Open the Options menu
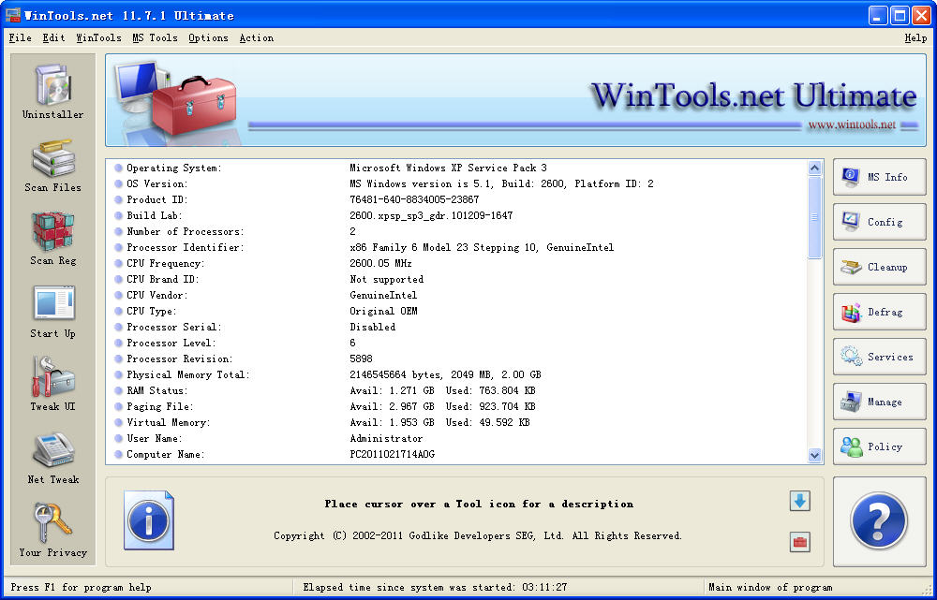The image size is (937, 600). 208,38
